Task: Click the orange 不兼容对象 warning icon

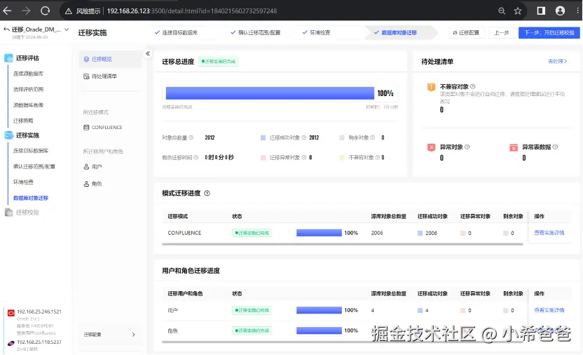Action: point(431,87)
